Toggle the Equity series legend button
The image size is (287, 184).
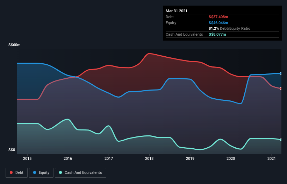[41, 173]
